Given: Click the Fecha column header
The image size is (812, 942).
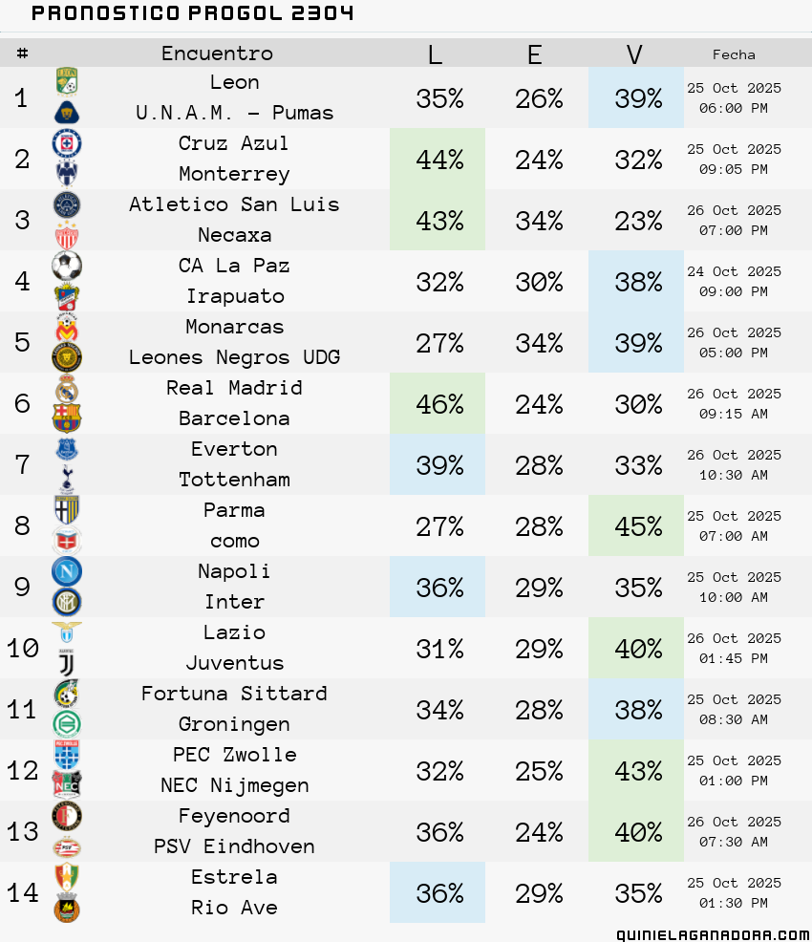Looking at the screenshot, I should [x=734, y=54].
